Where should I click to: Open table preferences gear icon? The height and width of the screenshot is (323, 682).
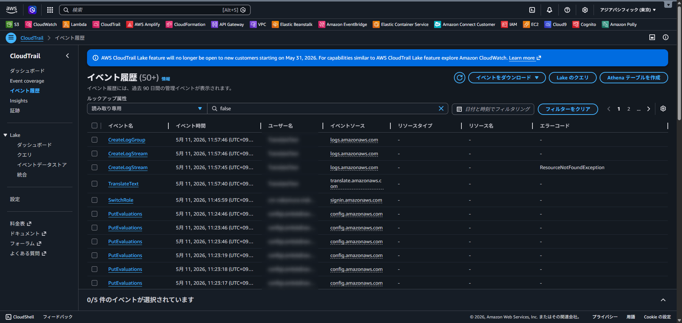pos(663,109)
